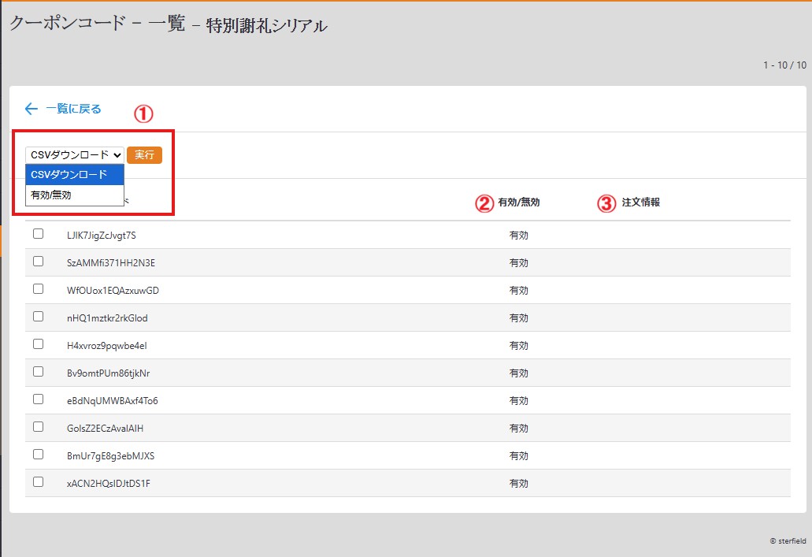Select CSVダウンロード option in dropdown list
Viewport: 812px width, 557px height.
(x=74, y=175)
